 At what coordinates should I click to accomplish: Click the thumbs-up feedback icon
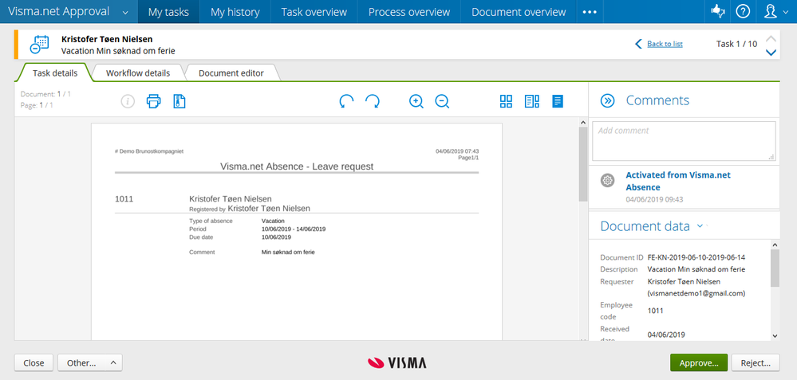[718, 12]
